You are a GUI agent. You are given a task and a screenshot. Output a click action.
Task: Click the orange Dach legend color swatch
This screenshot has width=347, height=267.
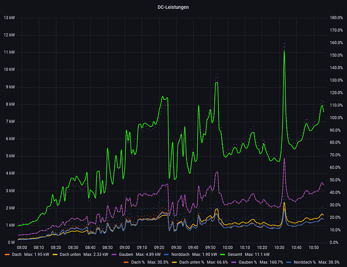coord(7,254)
